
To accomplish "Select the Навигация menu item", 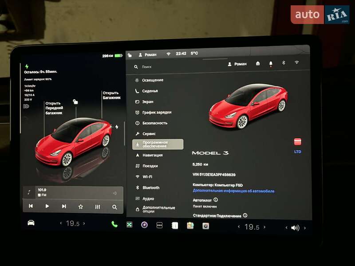I will 152,156.
